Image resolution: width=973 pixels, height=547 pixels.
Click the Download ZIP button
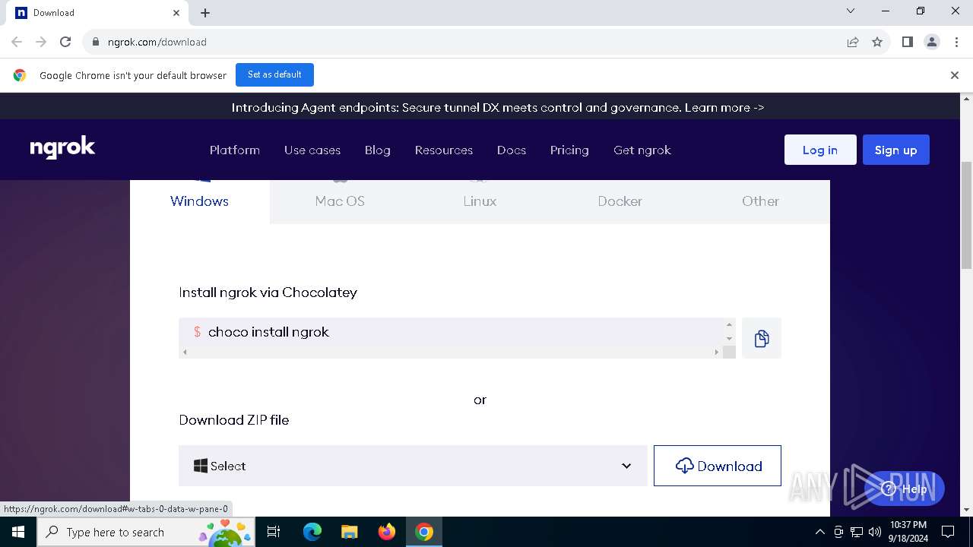(717, 466)
